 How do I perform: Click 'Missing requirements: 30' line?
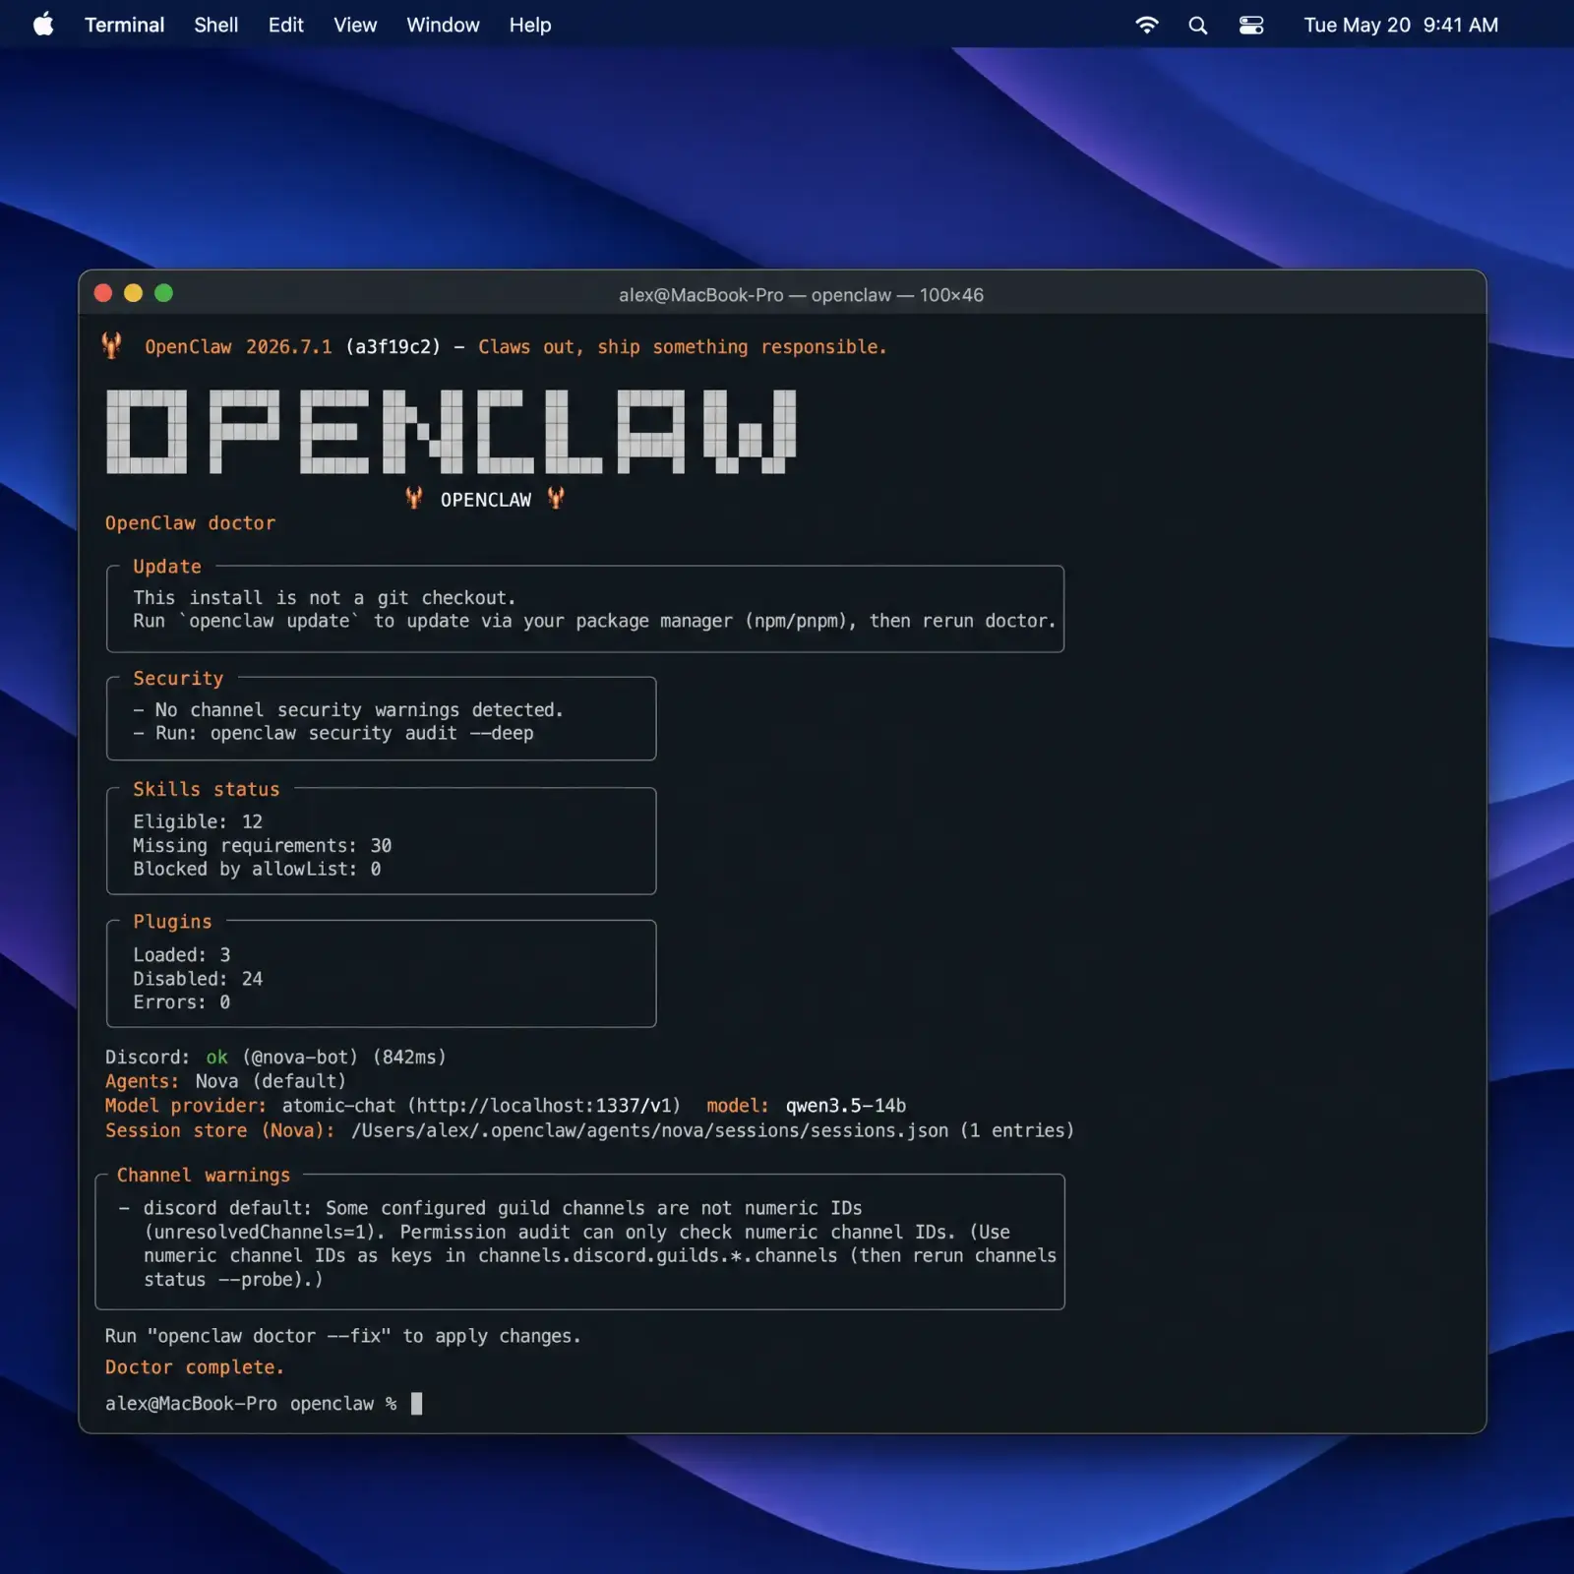click(x=263, y=845)
